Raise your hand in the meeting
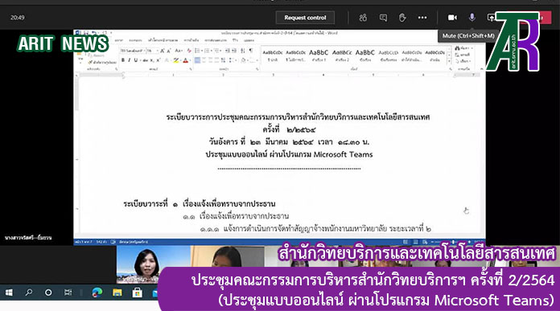Screen dimensions: 560x311 click(402, 18)
